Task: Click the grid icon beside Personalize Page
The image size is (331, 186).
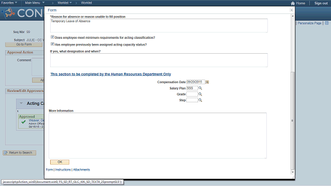Action: [x=326, y=23]
